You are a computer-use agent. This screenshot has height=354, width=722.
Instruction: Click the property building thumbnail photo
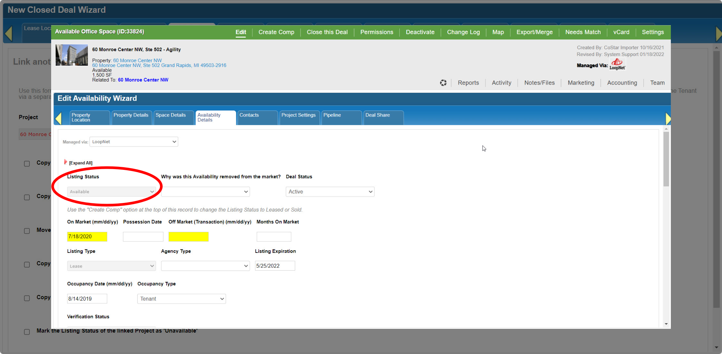point(71,55)
